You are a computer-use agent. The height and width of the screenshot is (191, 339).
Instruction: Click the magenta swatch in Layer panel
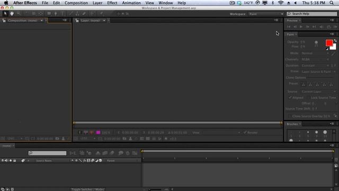(x=98, y=132)
